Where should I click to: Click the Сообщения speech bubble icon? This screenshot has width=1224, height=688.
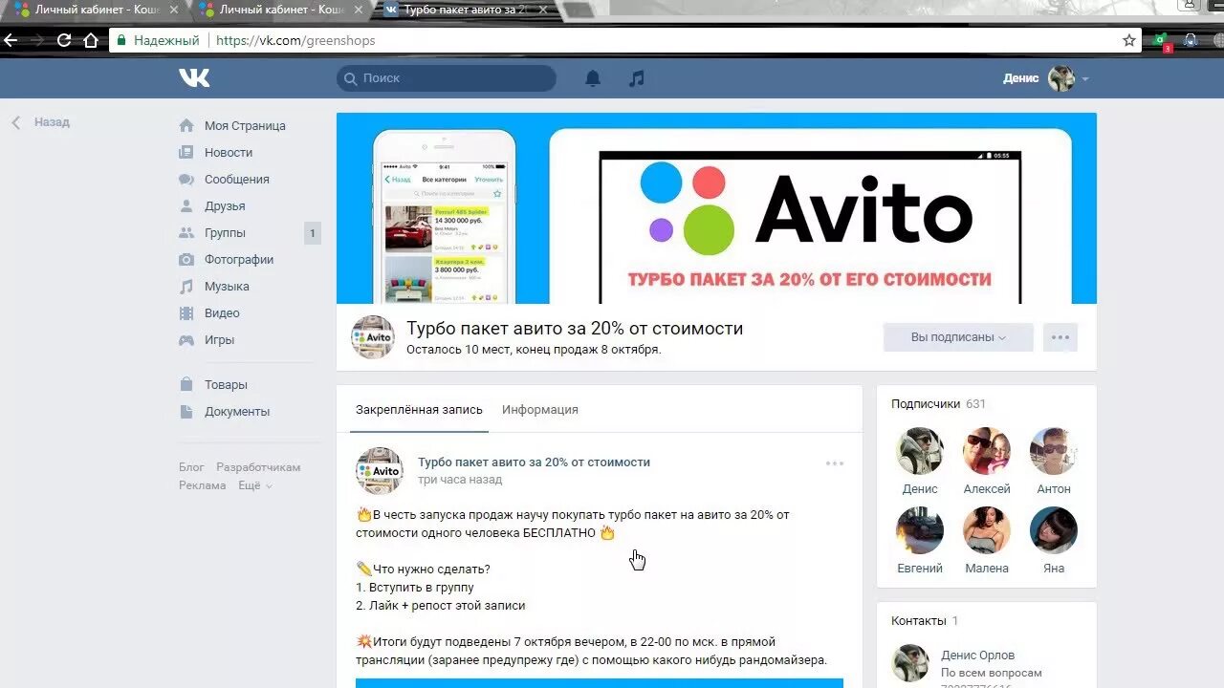(186, 179)
